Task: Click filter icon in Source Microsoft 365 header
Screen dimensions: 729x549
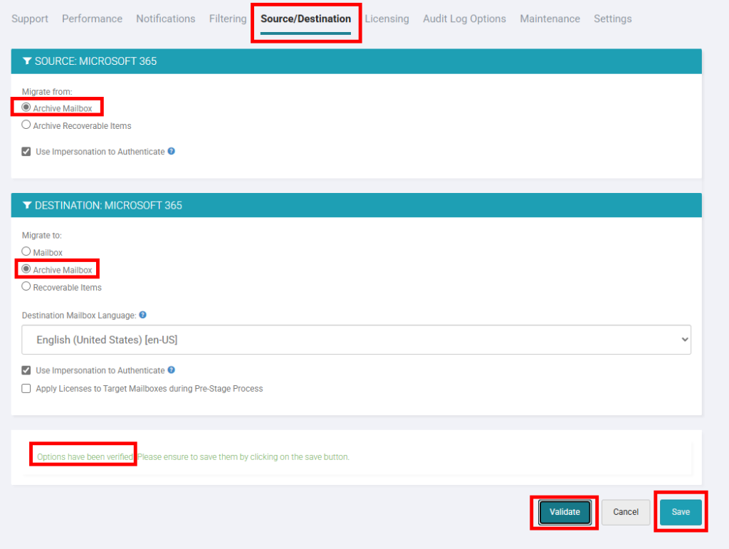Action: click(27, 61)
